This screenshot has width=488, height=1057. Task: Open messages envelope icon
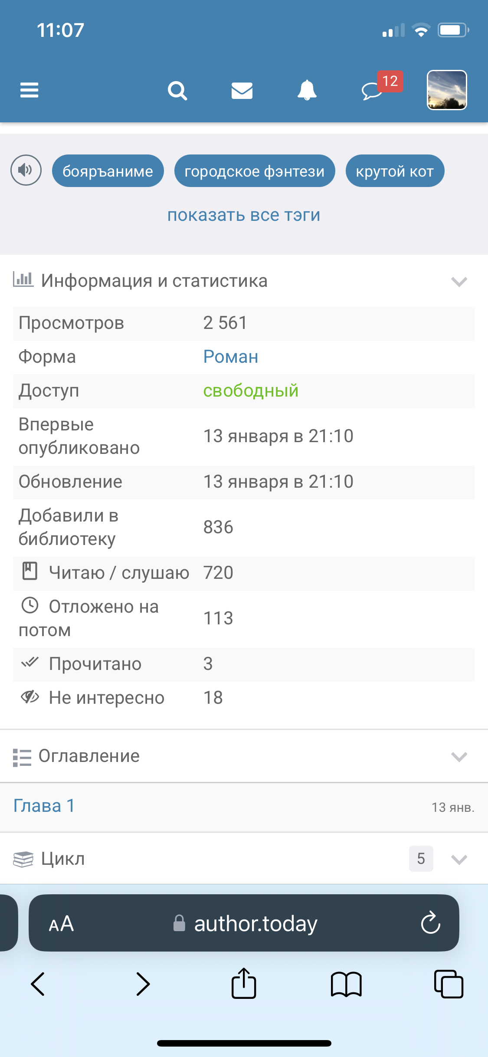point(242,91)
